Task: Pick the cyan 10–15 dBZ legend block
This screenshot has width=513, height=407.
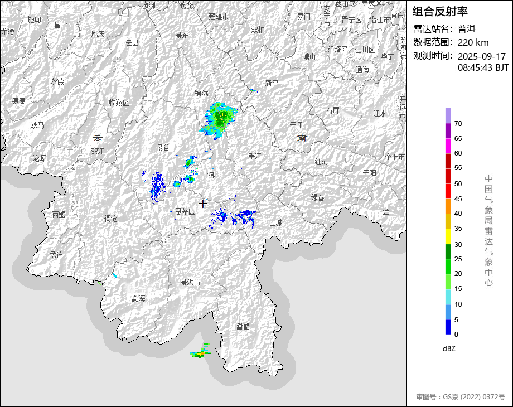Action: pyautogui.click(x=448, y=297)
